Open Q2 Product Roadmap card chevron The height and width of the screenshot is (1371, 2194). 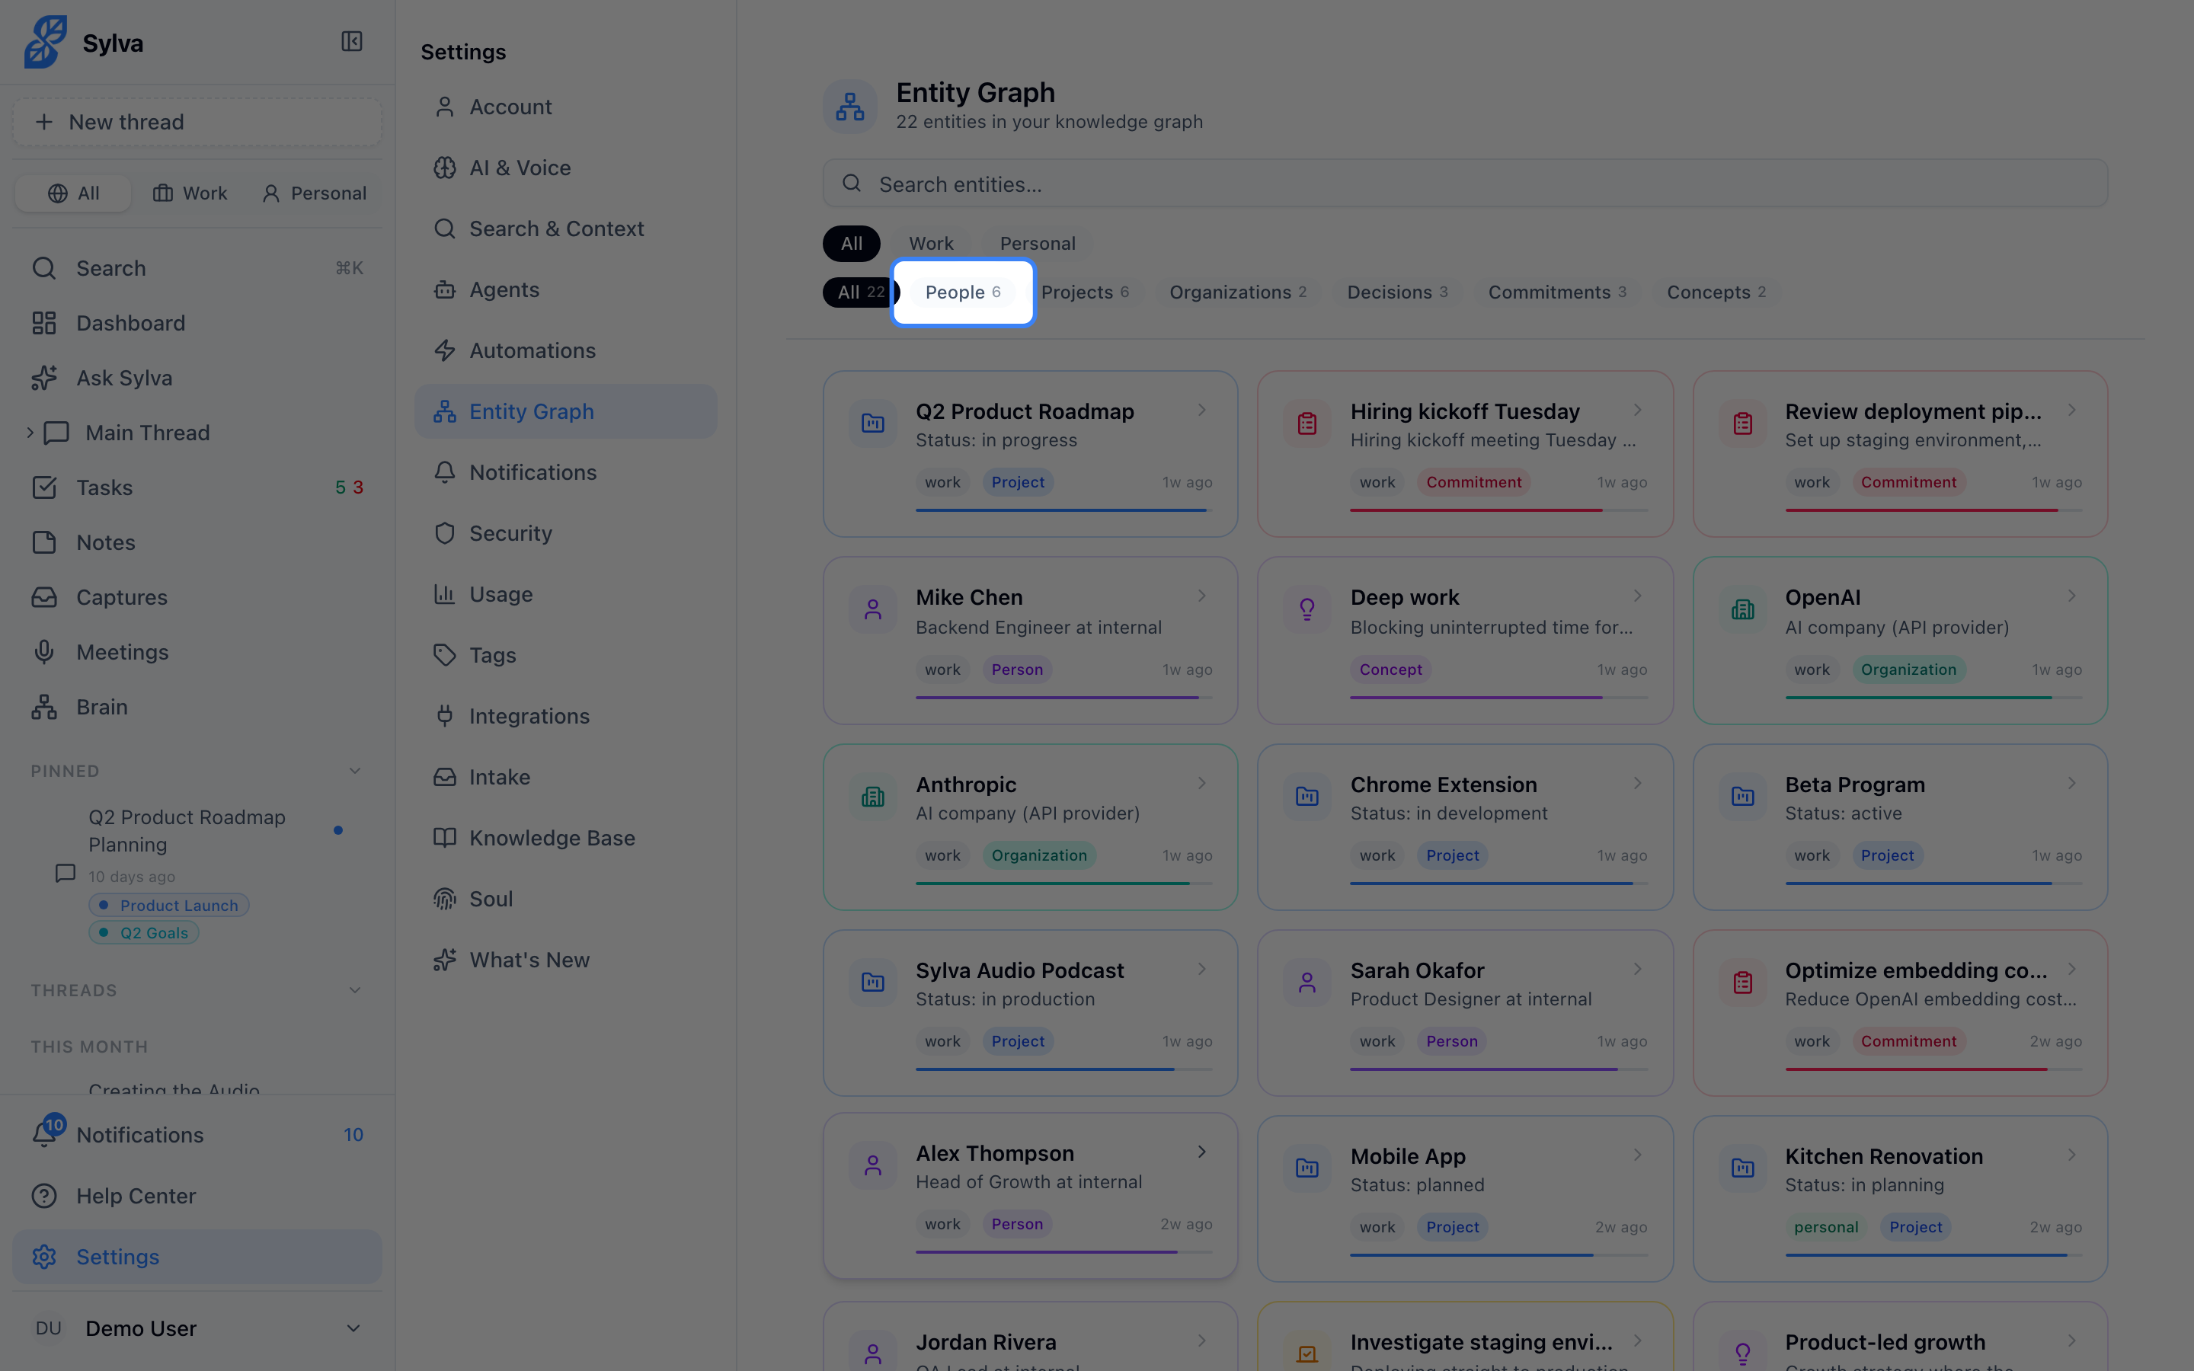tap(1201, 410)
